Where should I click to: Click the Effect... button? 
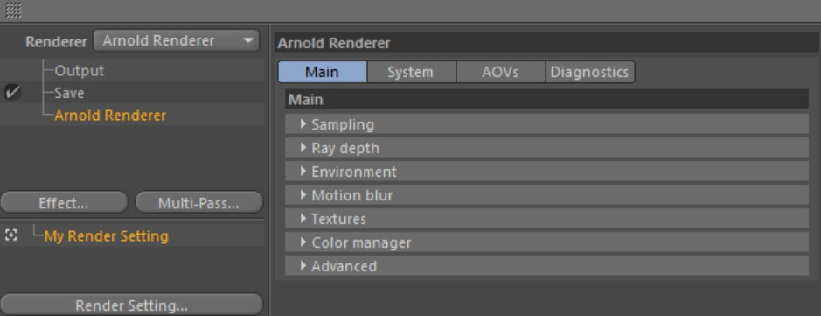coord(64,202)
